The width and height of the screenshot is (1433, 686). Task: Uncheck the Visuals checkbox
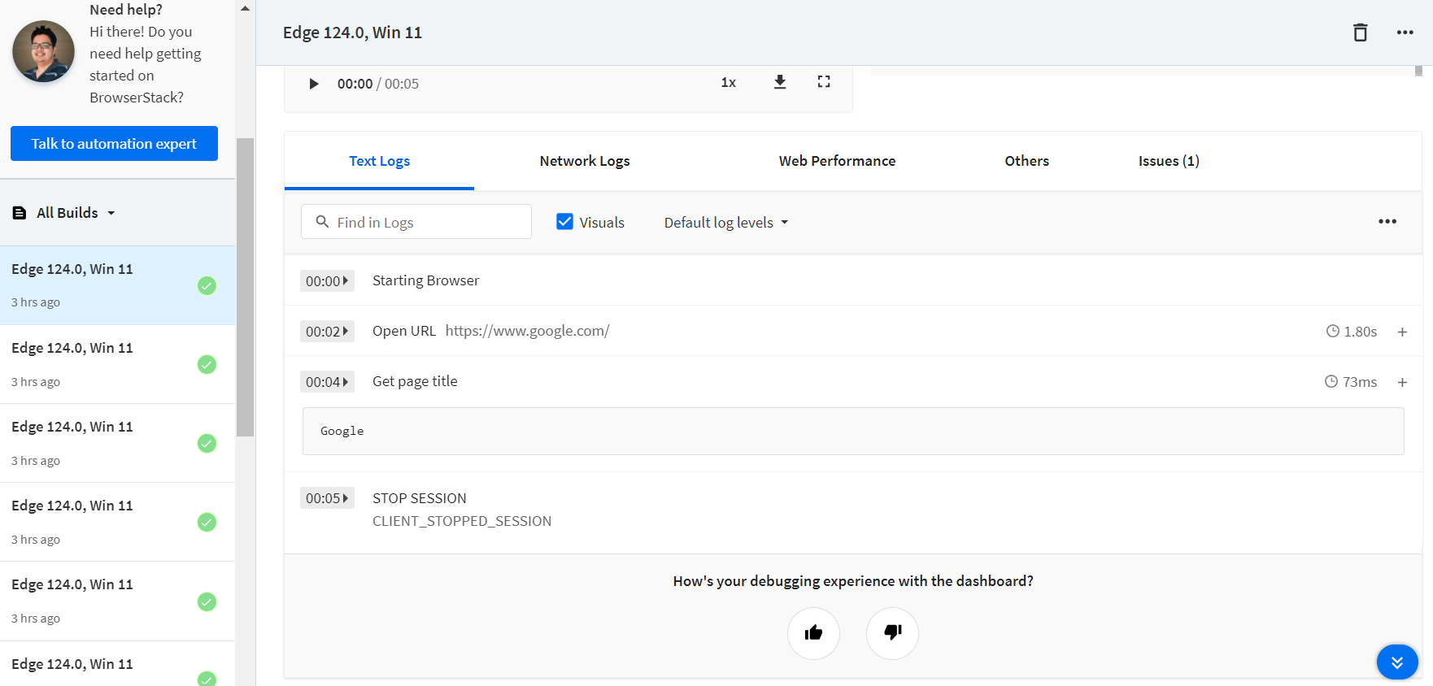click(x=564, y=221)
